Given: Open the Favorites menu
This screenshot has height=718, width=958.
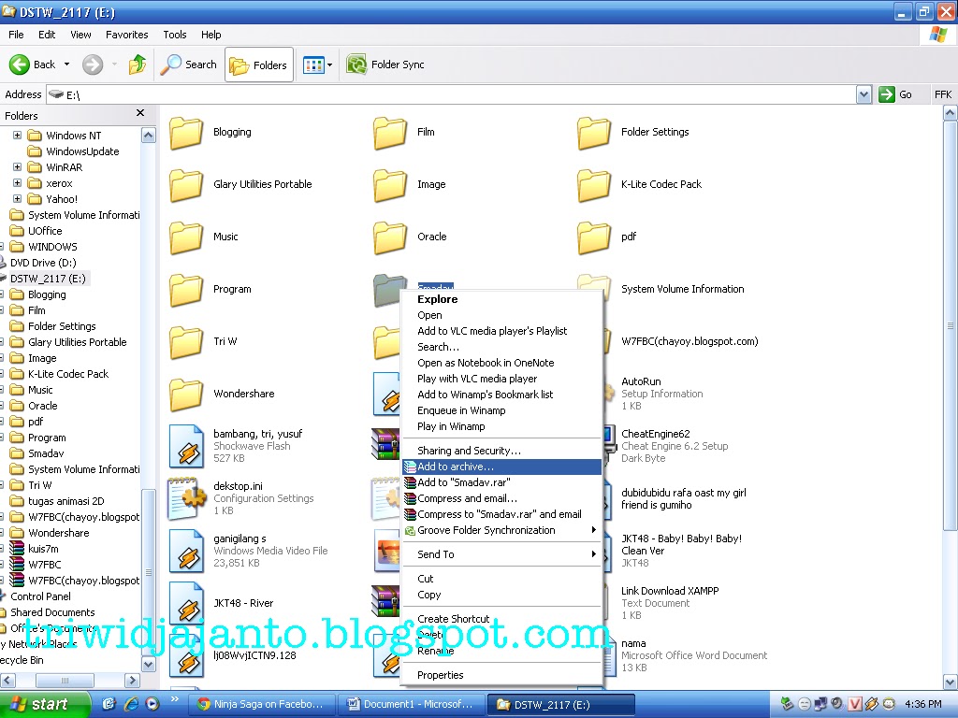Looking at the screenshot, I should click(127, 35).
